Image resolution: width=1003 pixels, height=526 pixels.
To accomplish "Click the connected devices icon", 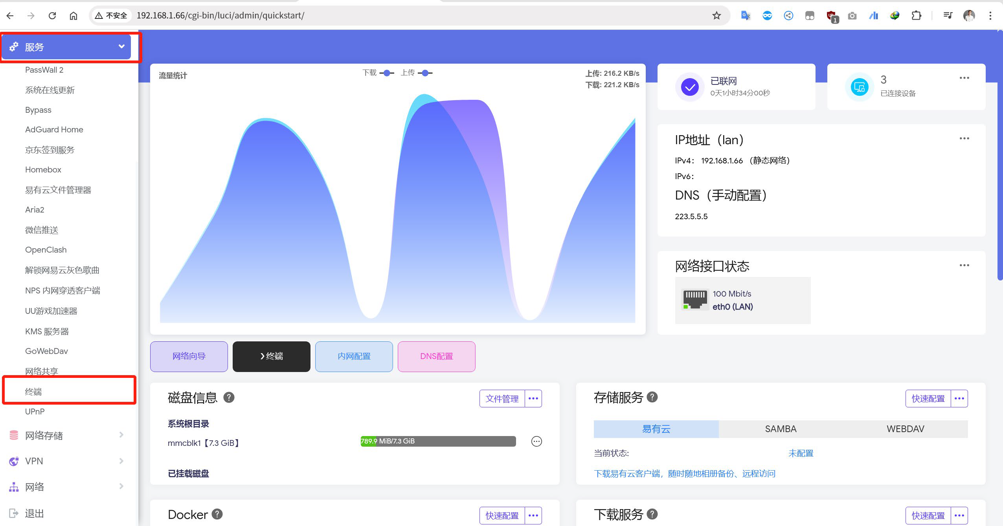I will tap(859, 87).
